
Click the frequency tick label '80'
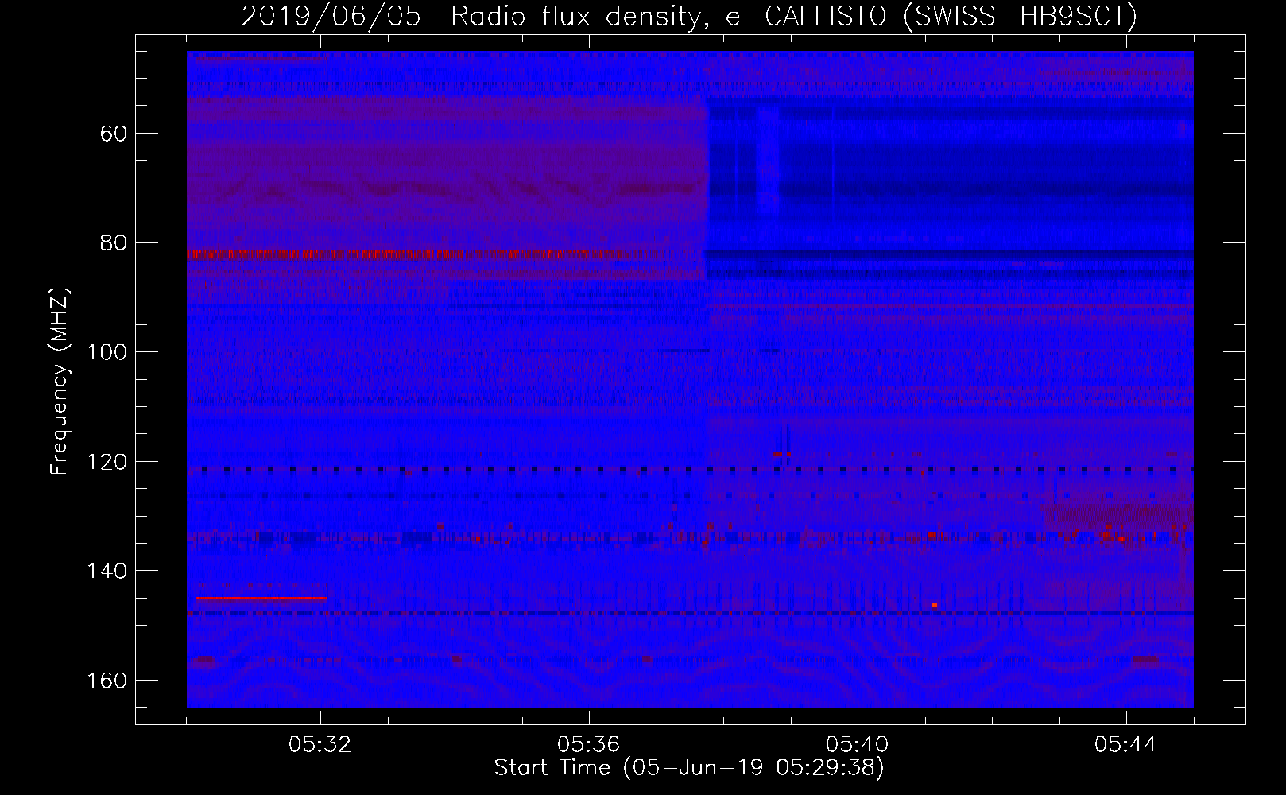[114, 242]
